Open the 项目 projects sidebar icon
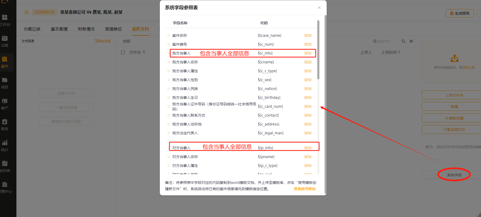This screenshot has height=217, width=481. pyautogui.click(x=5, y=80)
